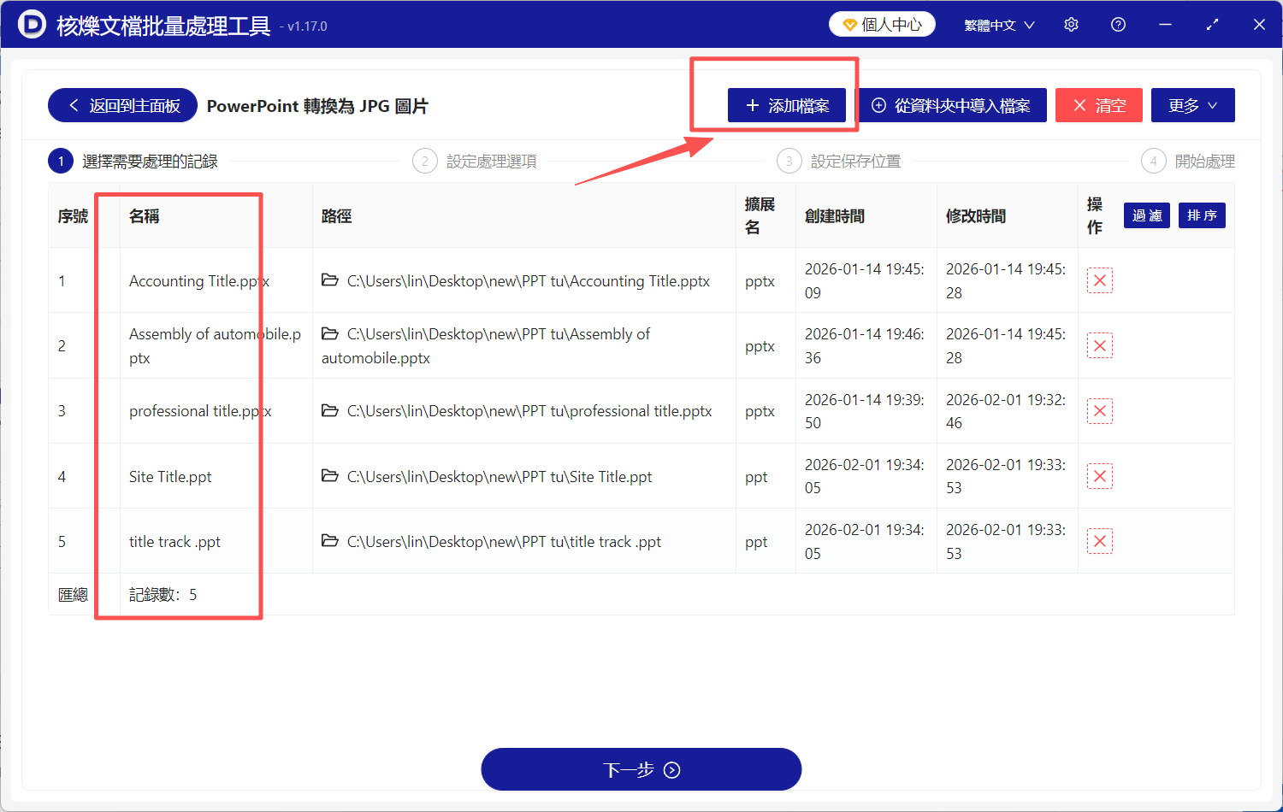Open the settings gear in the title bar

(1071, 24)
